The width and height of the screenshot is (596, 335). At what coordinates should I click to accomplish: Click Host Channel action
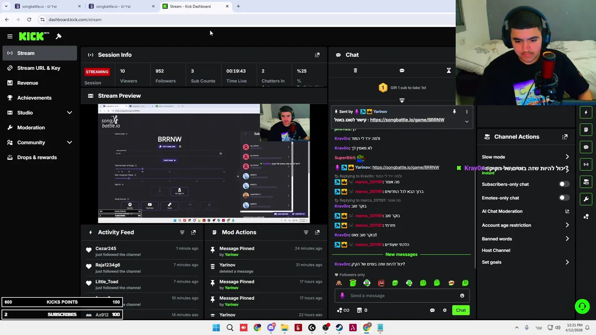tap(496, 250)
